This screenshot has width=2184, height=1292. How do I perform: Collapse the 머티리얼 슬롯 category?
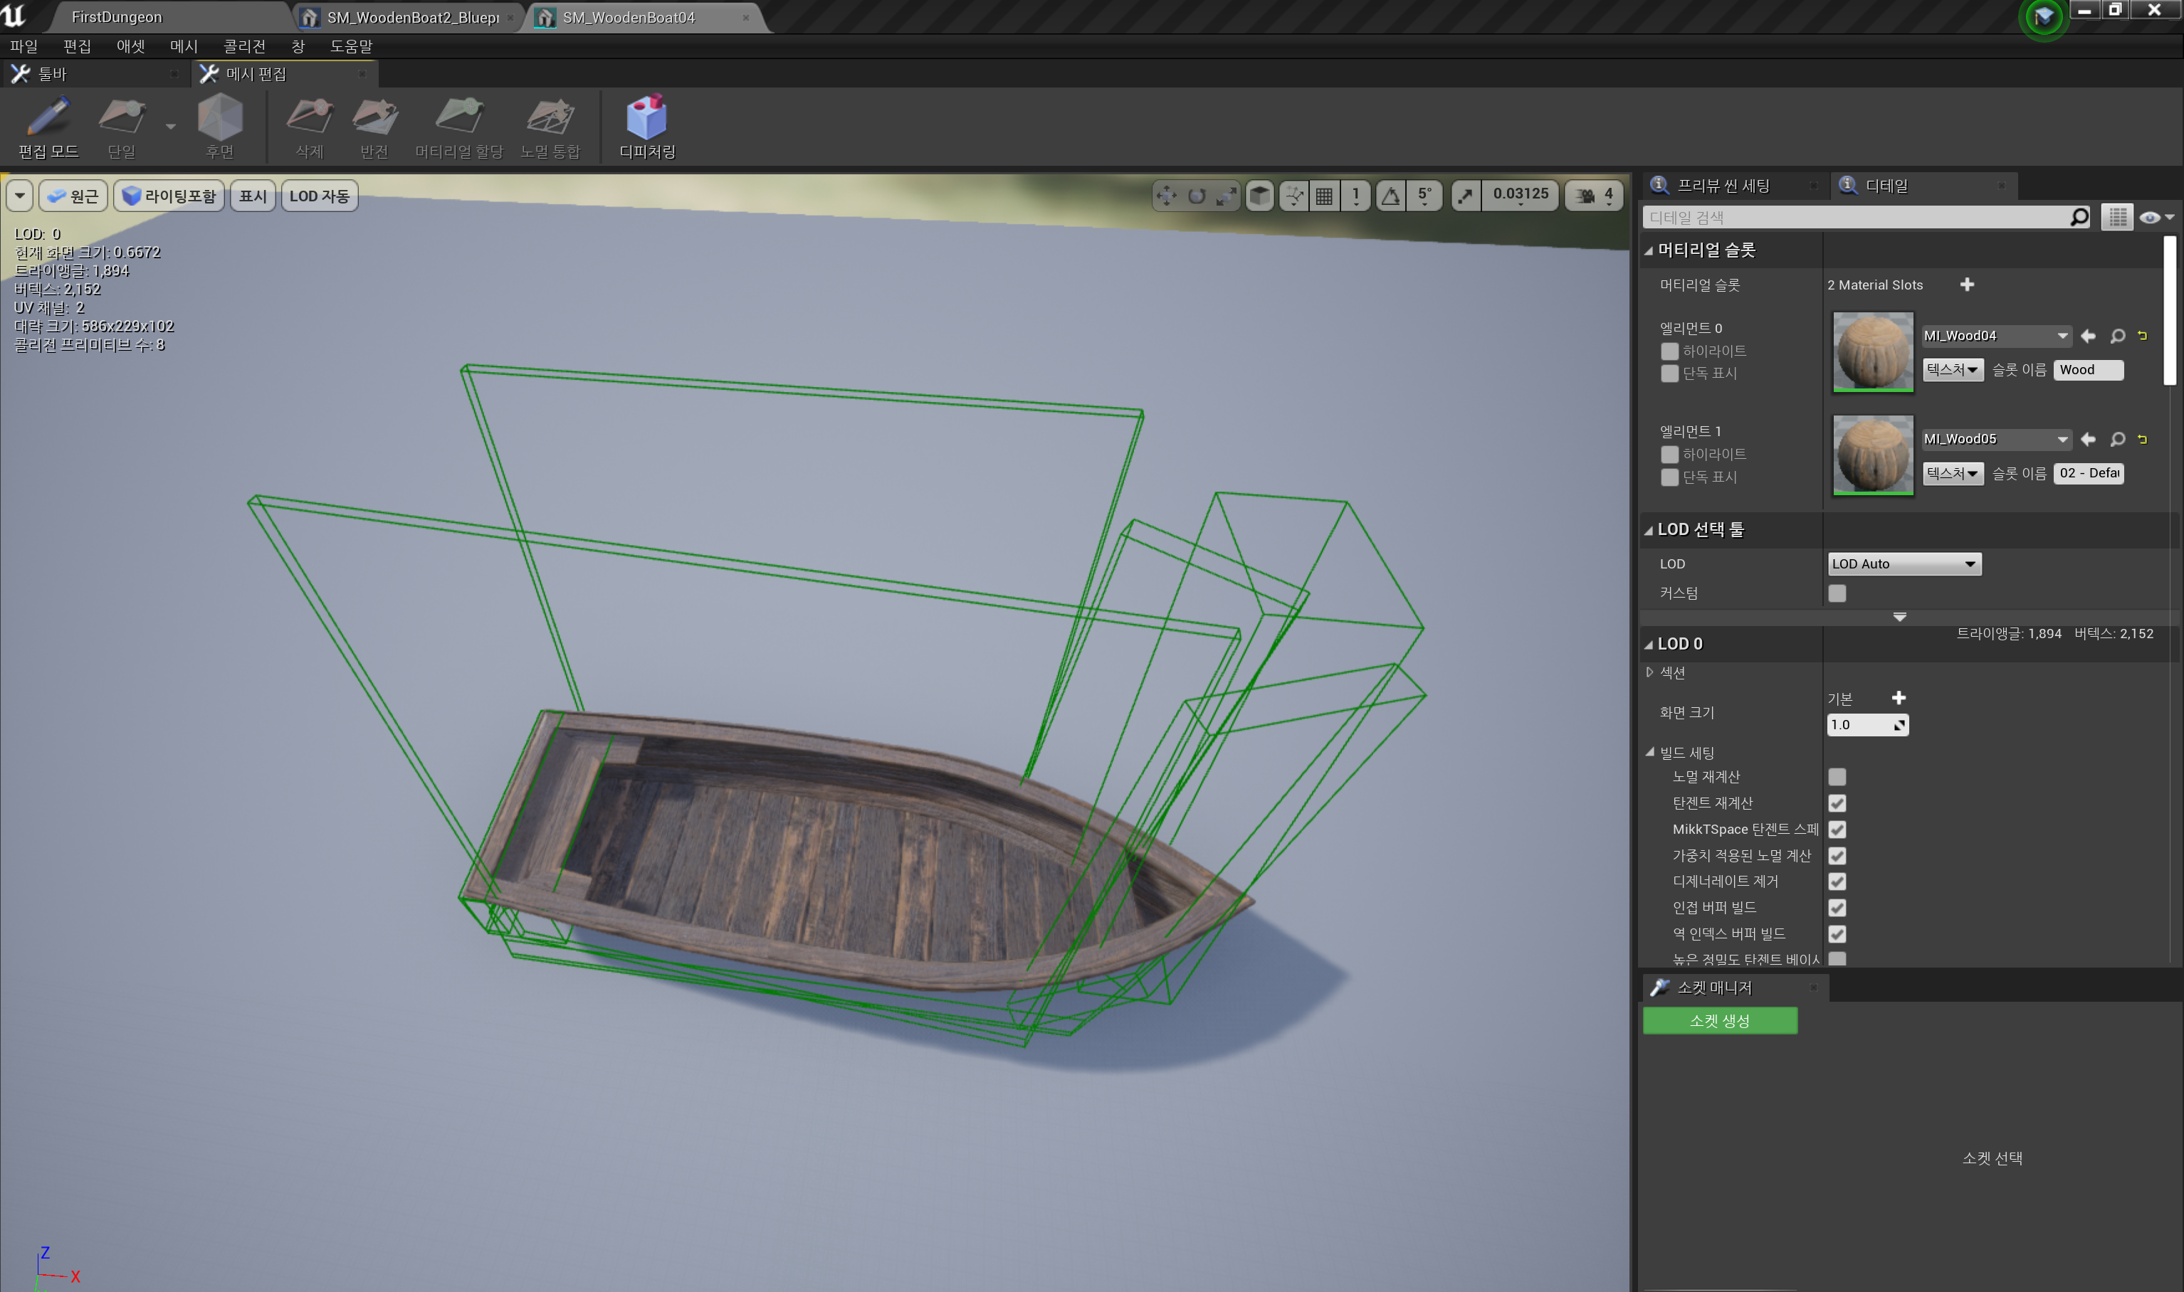coord(1649,250)
